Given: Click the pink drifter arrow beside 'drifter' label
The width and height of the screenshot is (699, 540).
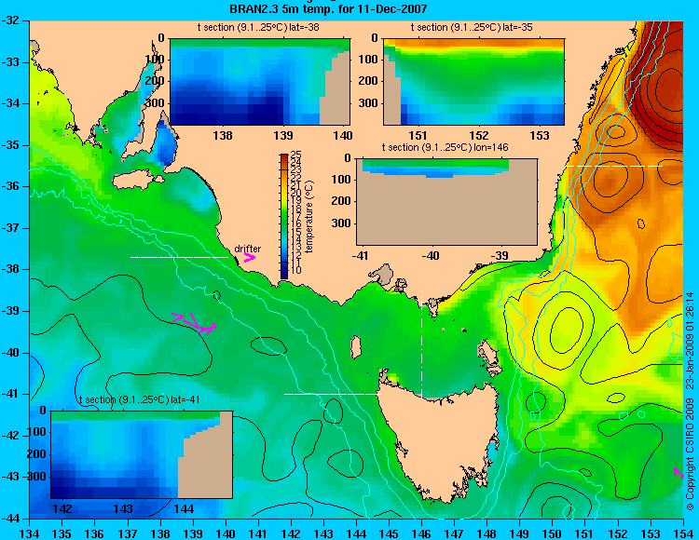Looking at the screenshot, I should (x=250, y=257).
